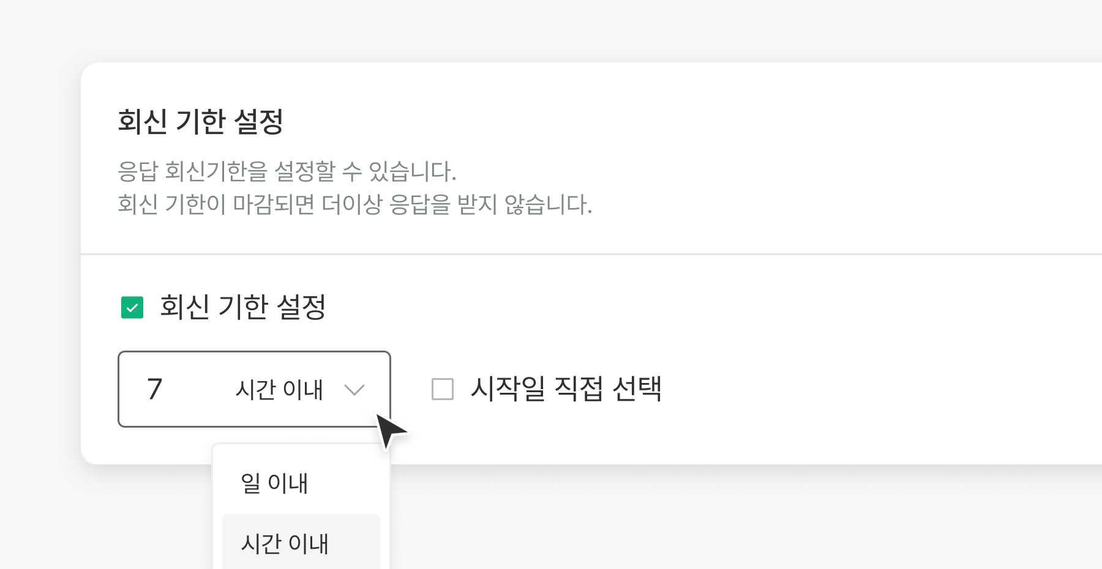Uncheck the green 회신 기한 설정 checkbox
The width and height of the screenshot is (1102, 569).
(132, 307)
